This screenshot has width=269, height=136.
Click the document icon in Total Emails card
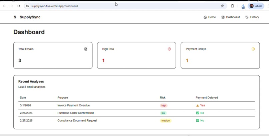click(86, 49)
